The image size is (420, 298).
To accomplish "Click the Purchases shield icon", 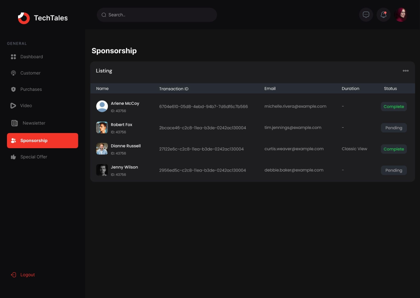I will pos(14,89).
